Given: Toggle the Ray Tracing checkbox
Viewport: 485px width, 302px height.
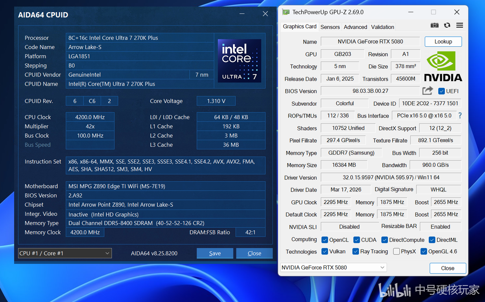Looking at the screenshot, I should 355,251.
